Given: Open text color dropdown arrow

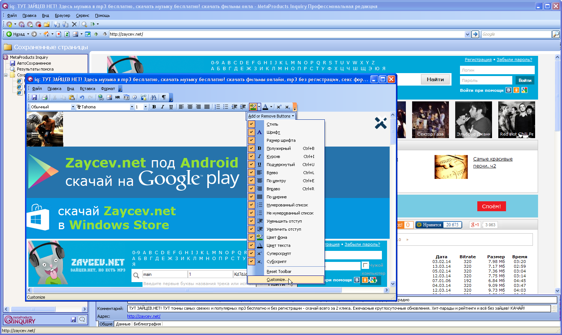Looking at the screenshot, I should coord(271,107).
